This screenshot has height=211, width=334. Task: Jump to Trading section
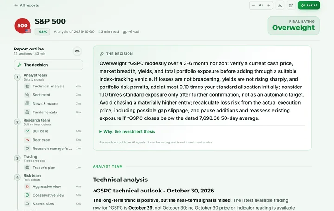(x=34, y=158)
